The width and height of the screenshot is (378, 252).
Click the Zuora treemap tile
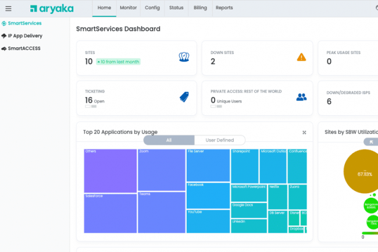(x=298, y=197)
